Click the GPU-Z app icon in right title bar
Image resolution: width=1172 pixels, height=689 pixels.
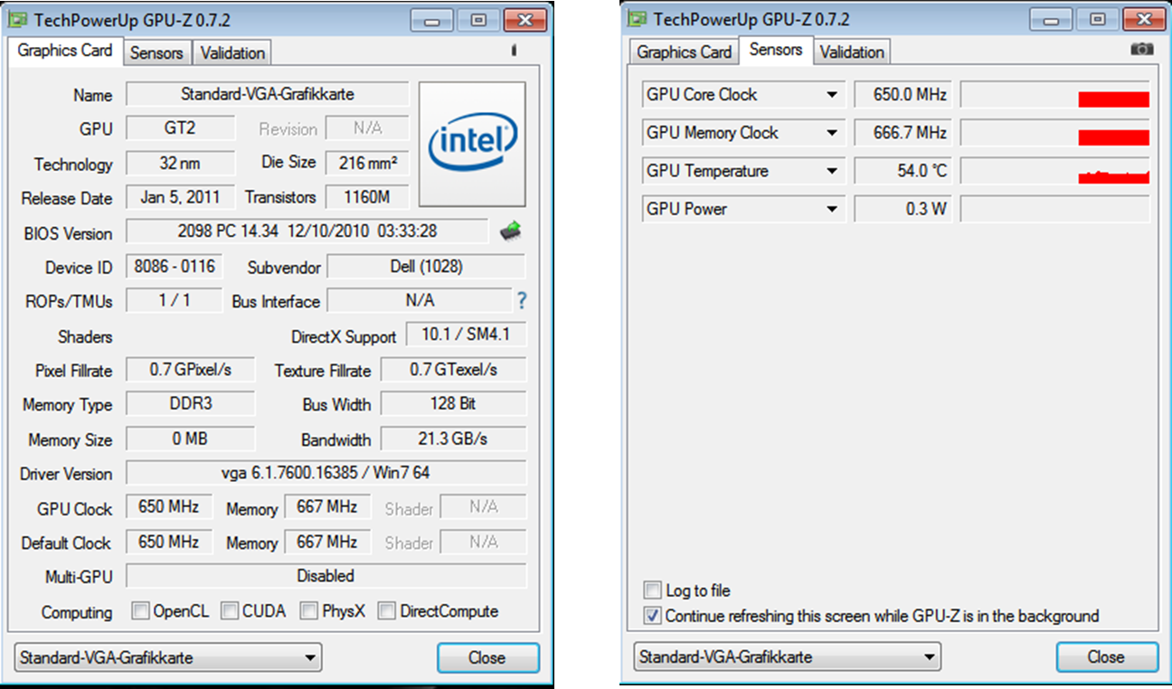(x=638, y=19)
